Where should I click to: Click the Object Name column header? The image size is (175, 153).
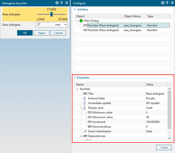pos(134,16)
